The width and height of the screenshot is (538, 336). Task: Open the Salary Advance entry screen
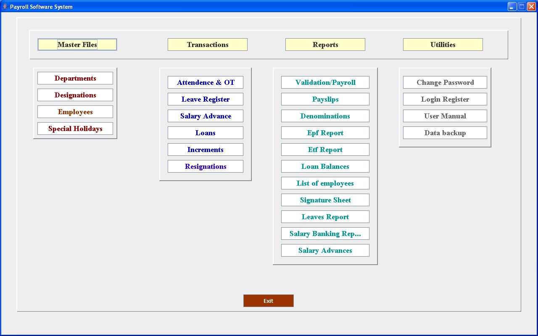click(205, 116)
